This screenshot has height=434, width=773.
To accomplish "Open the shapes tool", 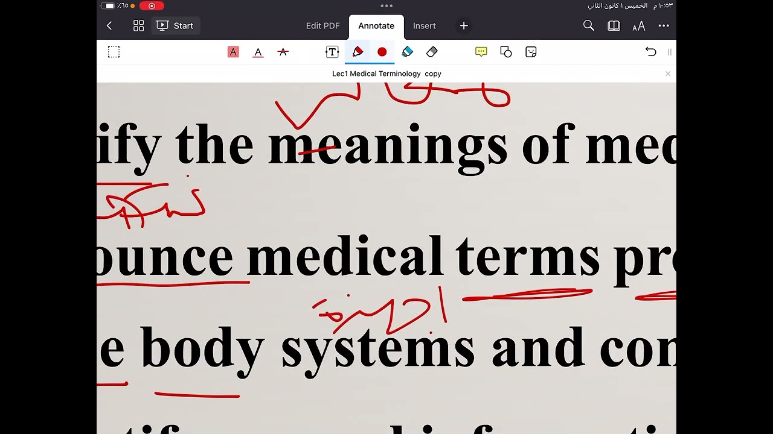I will (506, 52).
